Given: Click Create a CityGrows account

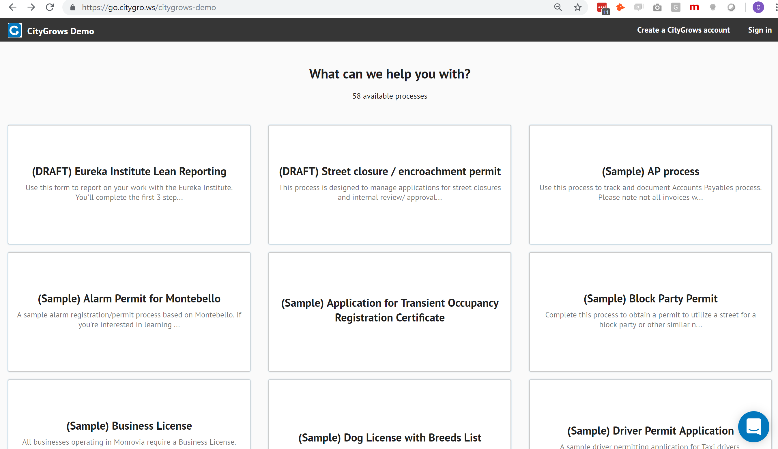Looking at the screenshot, I should (683, 30).
